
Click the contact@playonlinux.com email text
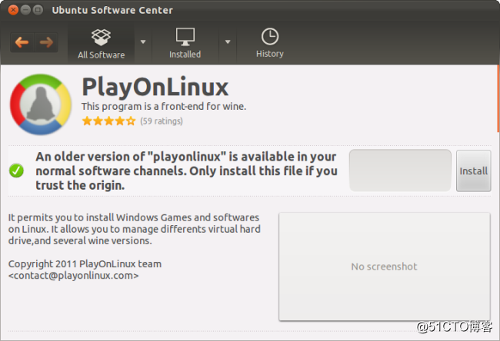click(x=74, y=276)
